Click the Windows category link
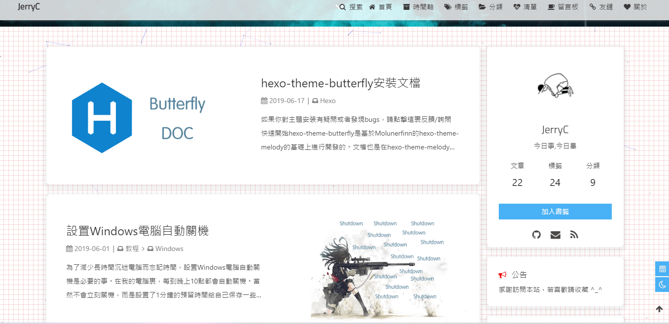 (169, 249)
